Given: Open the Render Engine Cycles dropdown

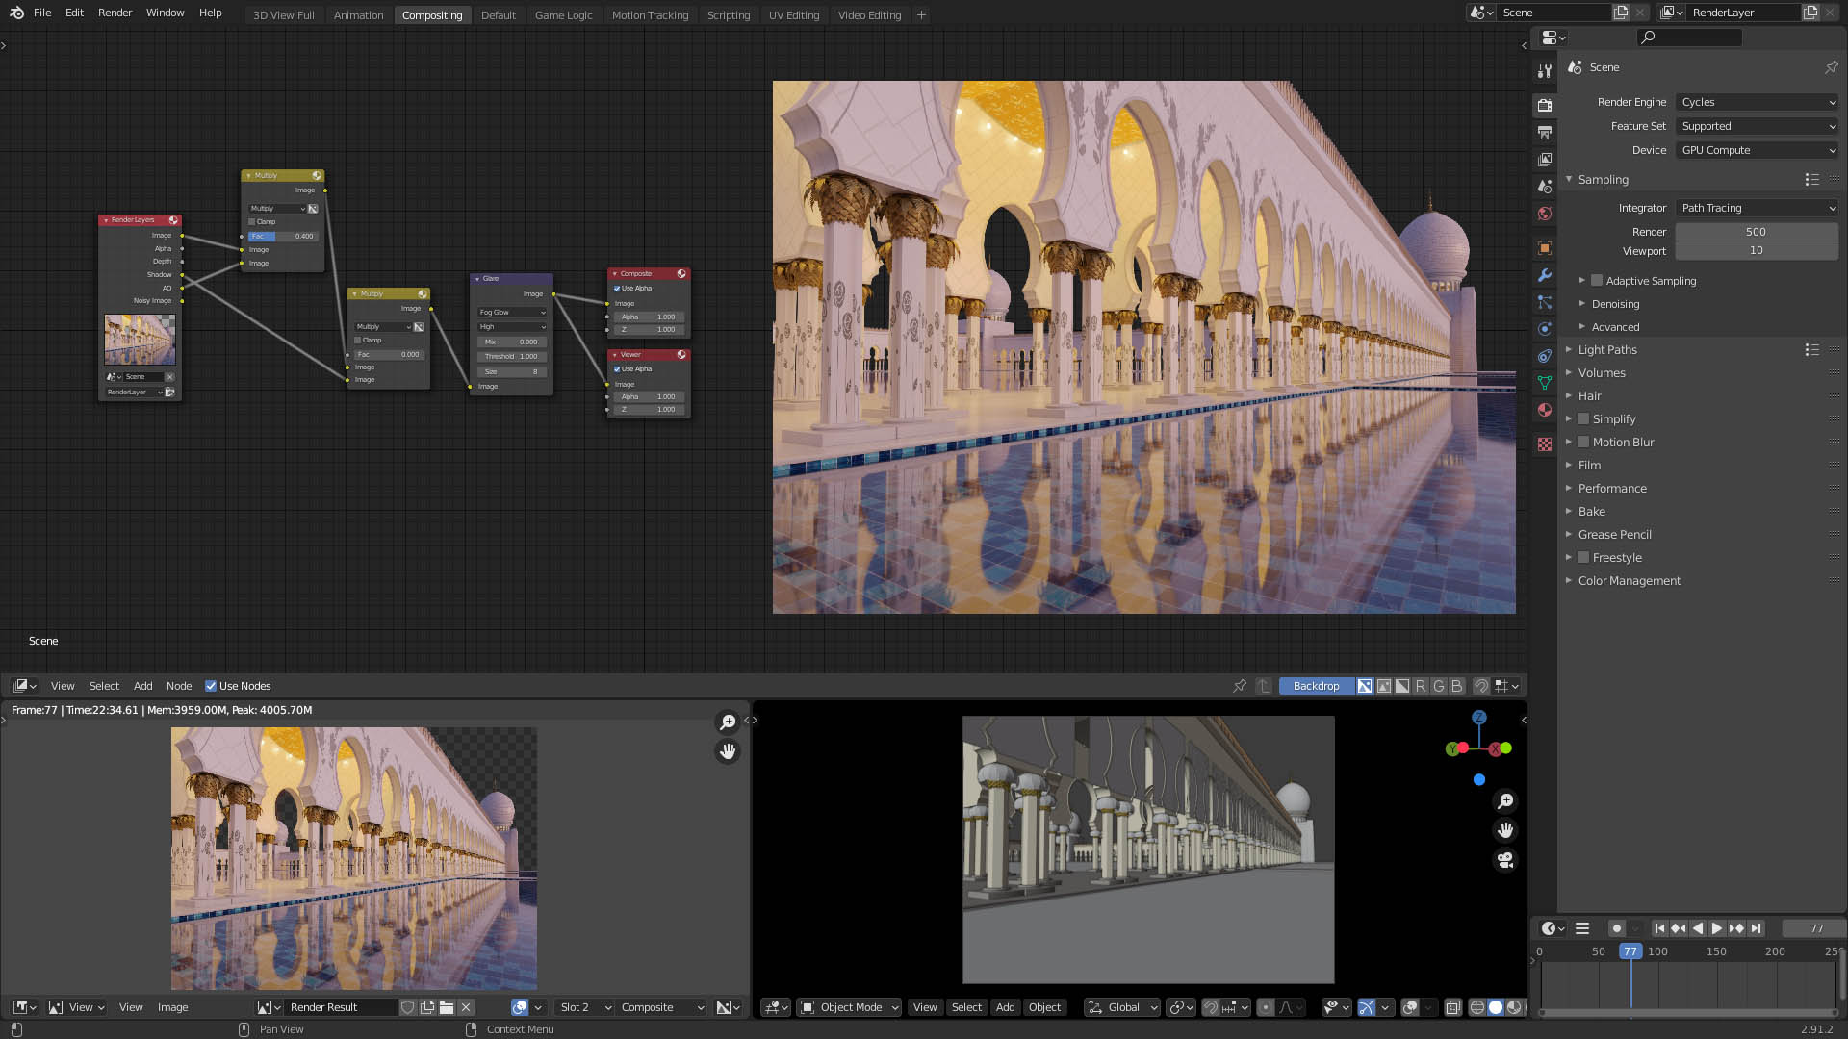Looking at the screenshot, I should point(1757,102).
